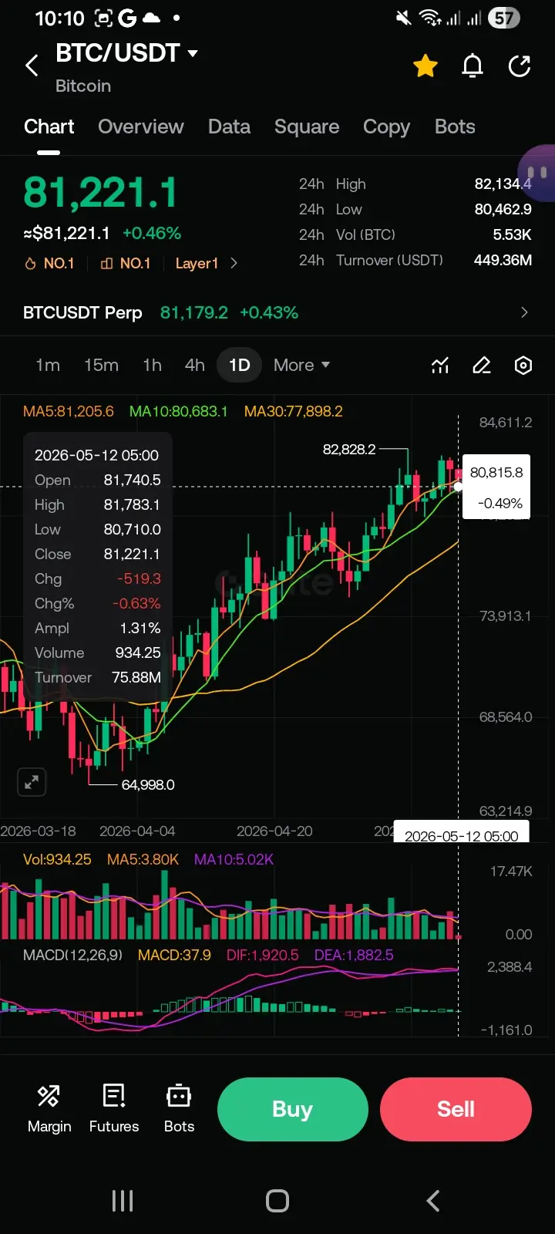555x1234 pixels.
Task: Toggle the yellow favorite star
Action: pyautogui.click(x=425, y=66)
